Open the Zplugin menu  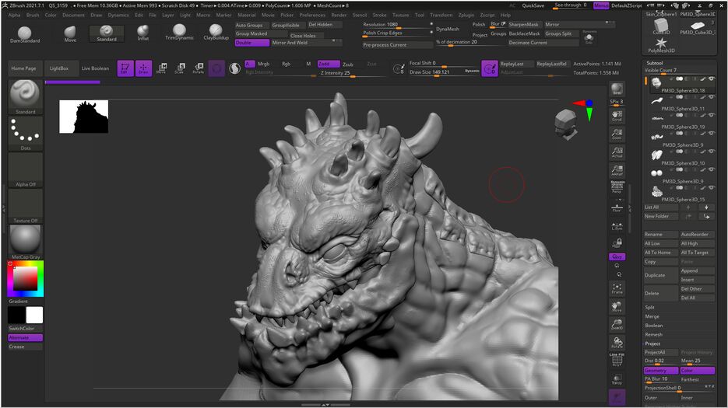pyautogui.click(x=466, y=15)
